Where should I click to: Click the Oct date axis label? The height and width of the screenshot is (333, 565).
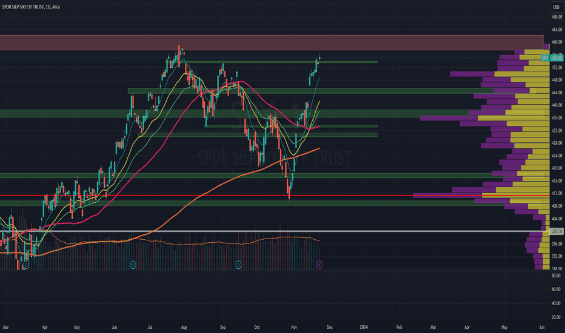coord(256,327)
